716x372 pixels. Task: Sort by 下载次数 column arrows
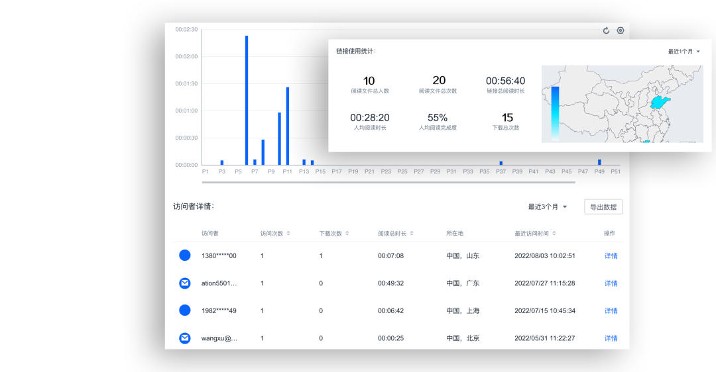(347, 234)
